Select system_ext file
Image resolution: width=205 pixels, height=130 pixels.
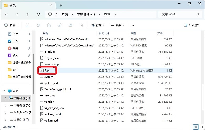click(x=51, y=83)
